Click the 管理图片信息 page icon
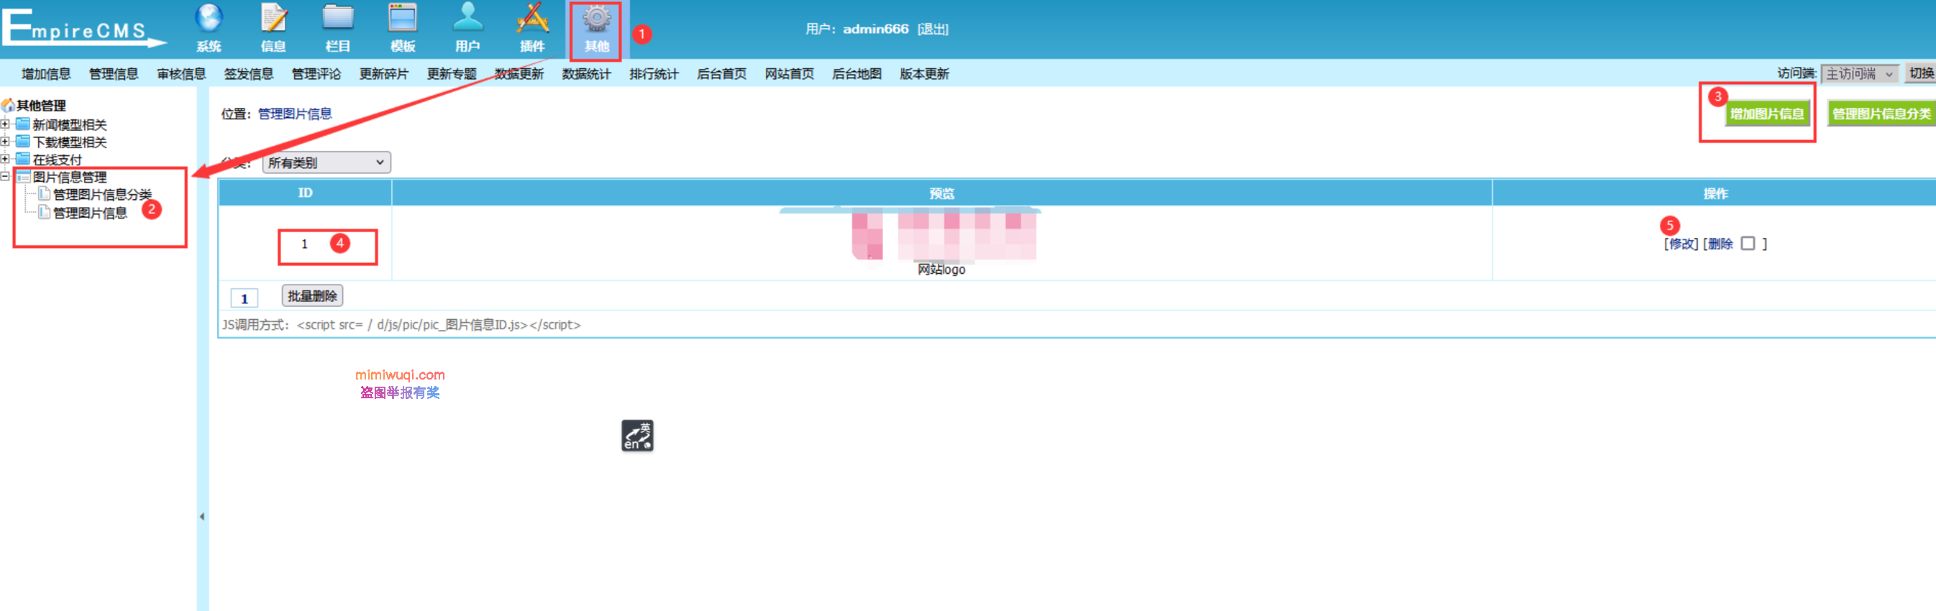The image size is (1936, 611). (x=45, y=212)
